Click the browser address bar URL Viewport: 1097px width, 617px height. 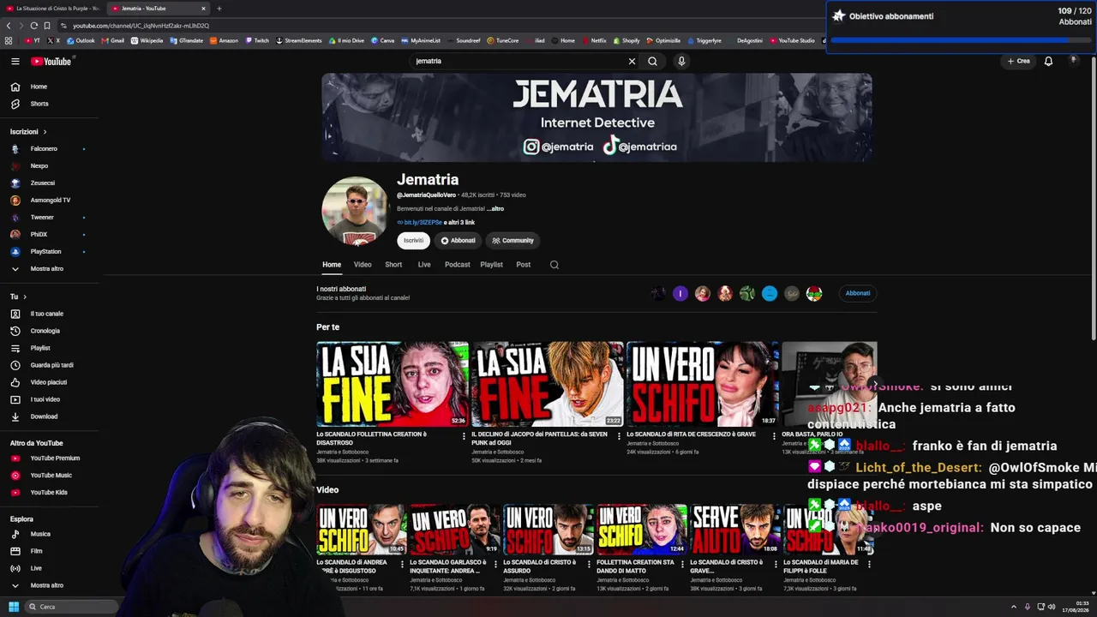(x=141, y=26)
